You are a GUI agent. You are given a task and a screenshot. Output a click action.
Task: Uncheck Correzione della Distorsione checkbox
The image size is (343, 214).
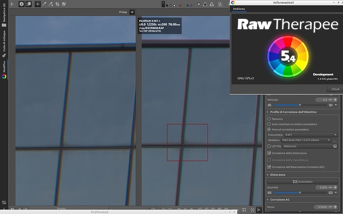click(x=269, y=153)
